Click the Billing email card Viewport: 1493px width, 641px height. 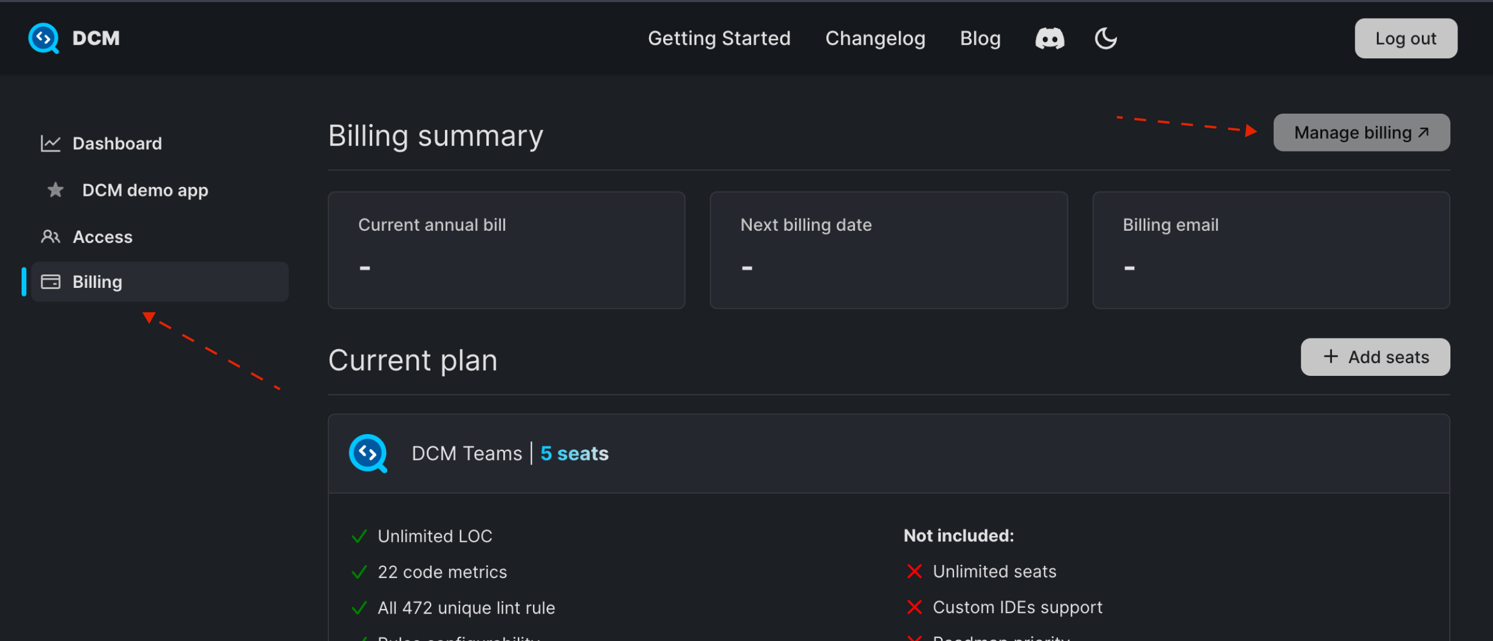[x=1271, y=250]
